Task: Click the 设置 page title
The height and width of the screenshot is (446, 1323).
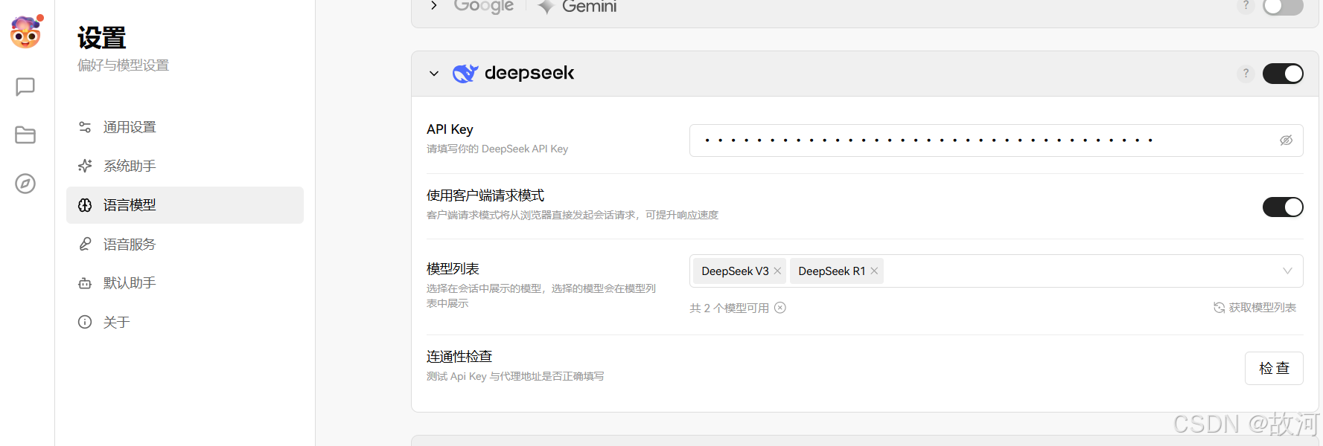Action: [x=102, y=38]
